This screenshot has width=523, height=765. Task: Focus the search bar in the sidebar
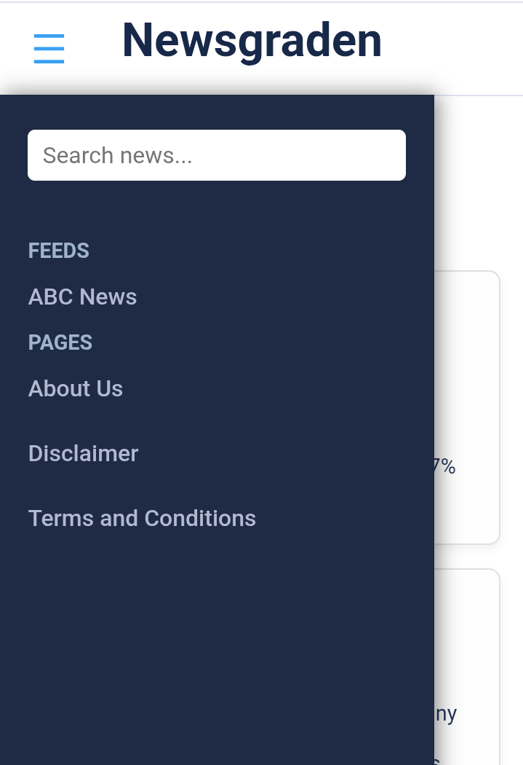(216, 154)
